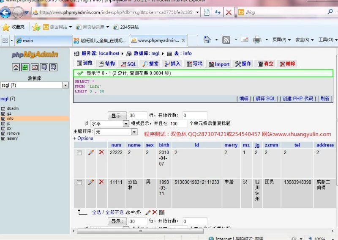Click the upper 显示 button
The width and height of the screenshot is (338, 240).
(117, 116)
